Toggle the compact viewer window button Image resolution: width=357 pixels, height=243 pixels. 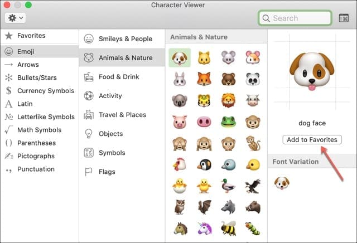pyautogui.click(x=344, y=18)
